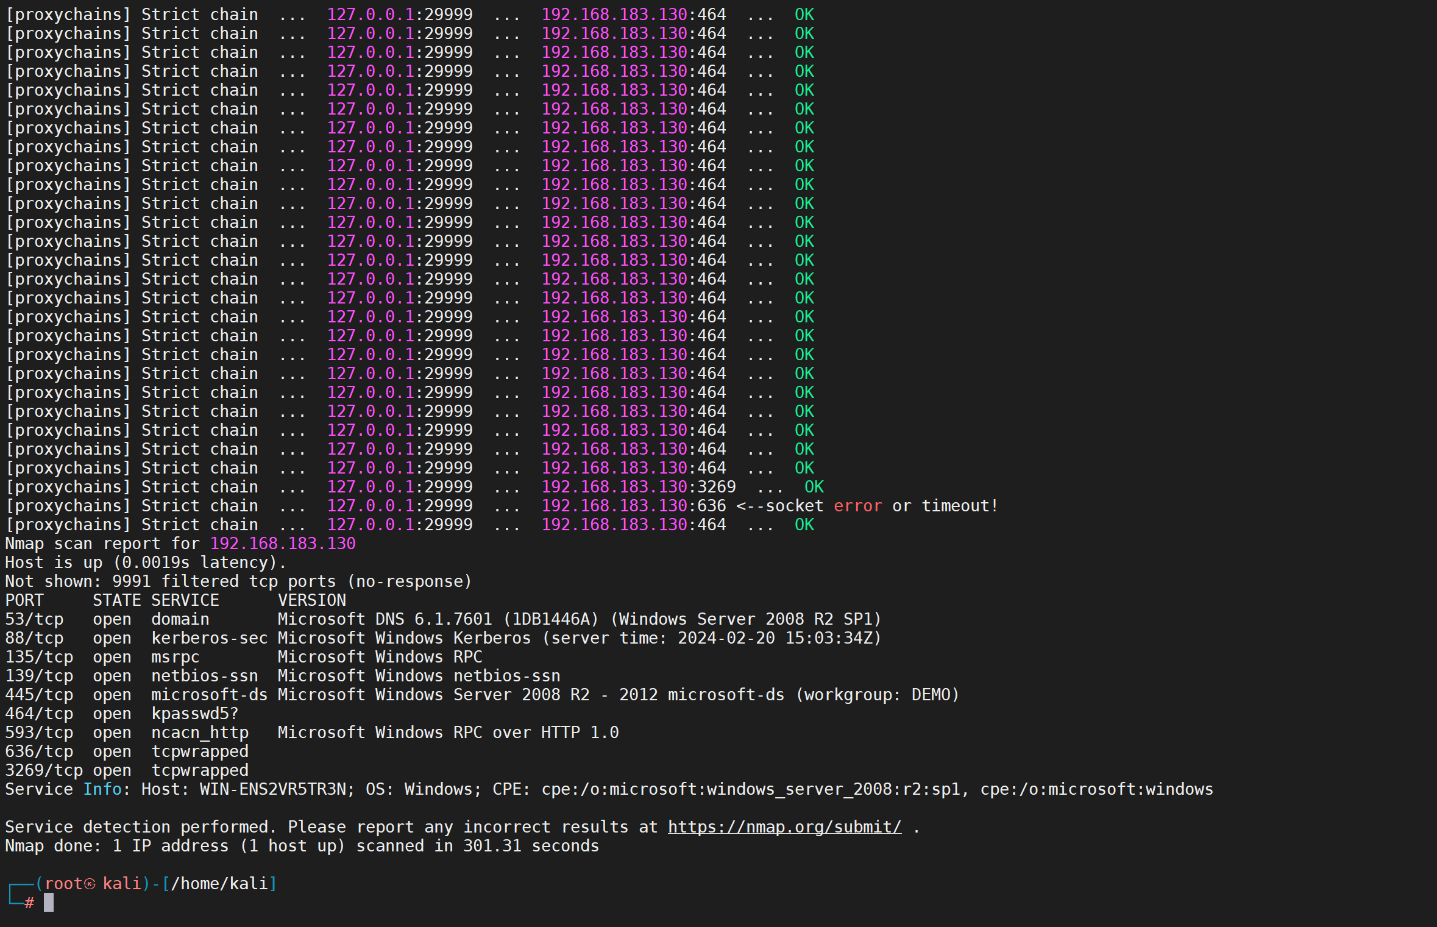Click the VERSION column header
The image size is (1437, 927).
(311, 600)
